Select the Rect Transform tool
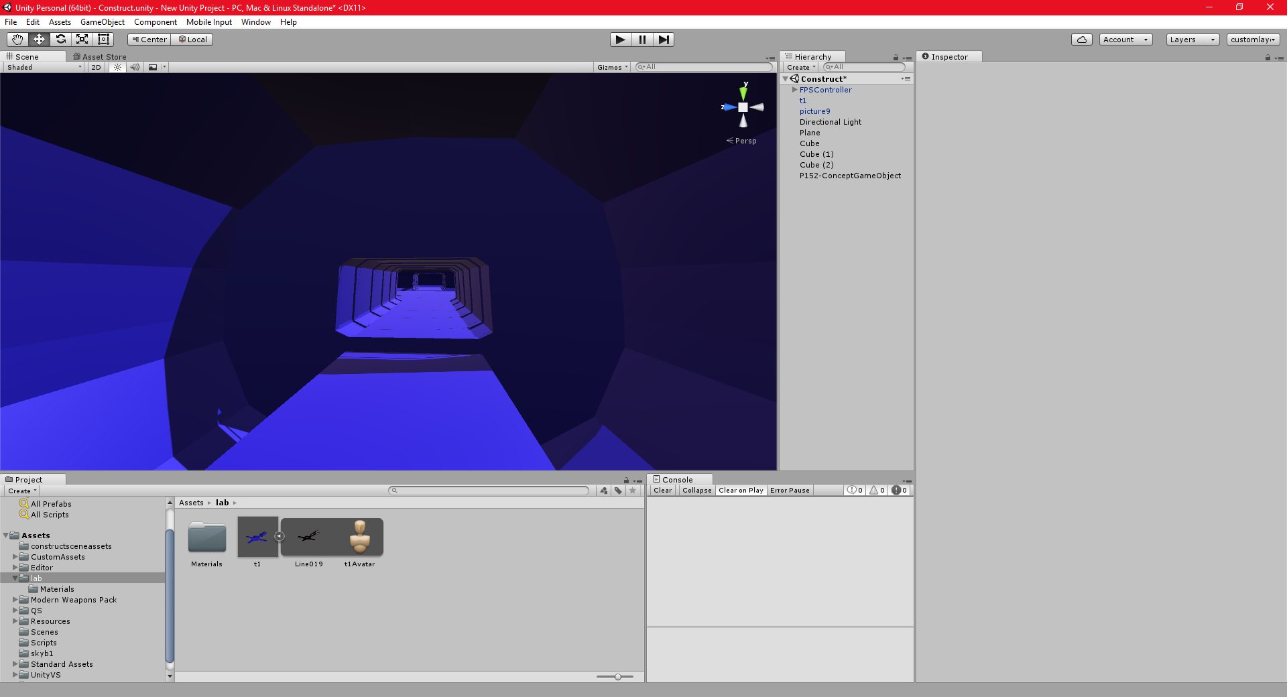Image resolution: width=1287 pixels, height=697 pixels. 103,40
